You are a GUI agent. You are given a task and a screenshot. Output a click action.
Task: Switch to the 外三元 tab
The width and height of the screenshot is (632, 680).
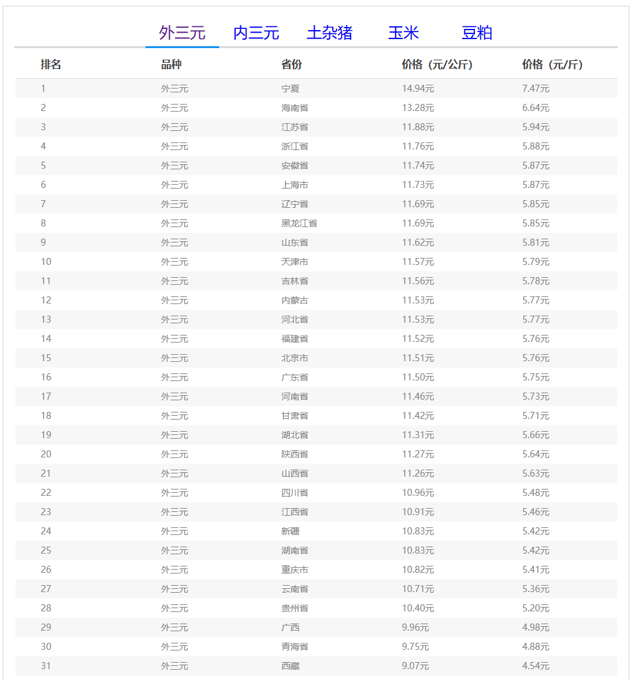pos(182,33)
